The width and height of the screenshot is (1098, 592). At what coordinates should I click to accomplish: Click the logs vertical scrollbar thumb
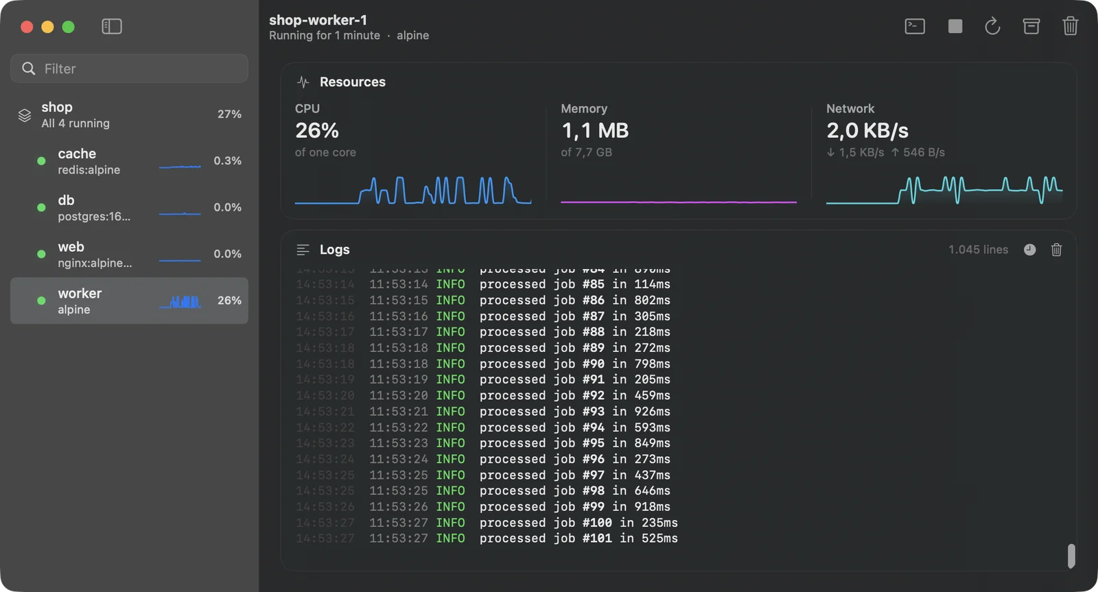click(1071, 556)
